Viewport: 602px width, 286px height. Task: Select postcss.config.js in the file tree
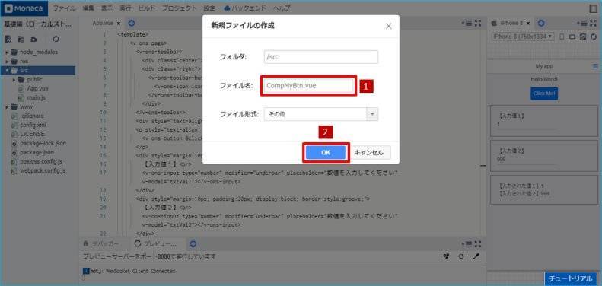(x=40, y=161)
